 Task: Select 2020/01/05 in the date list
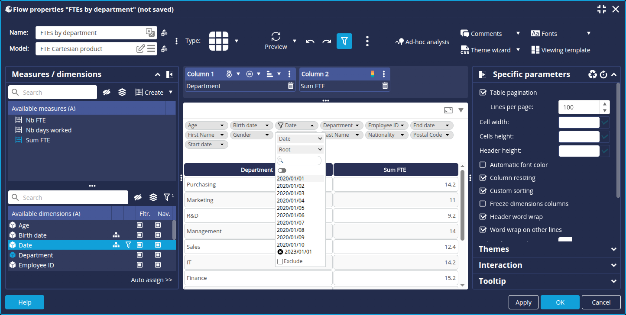point(291,208)
